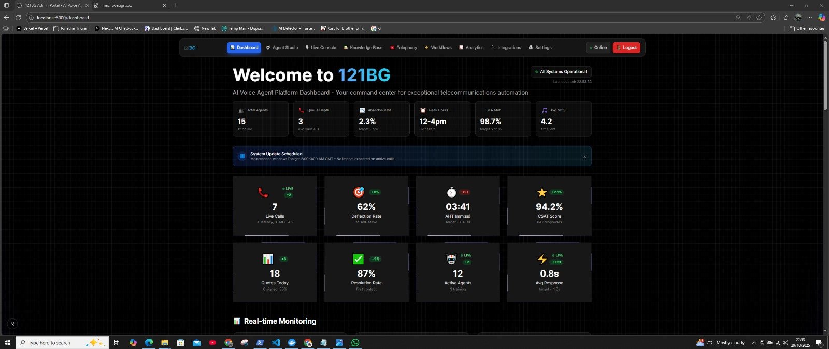Open the Next.js AI Chatbot bookmark
Screen dimensions: 829x349
coord(117,28)
